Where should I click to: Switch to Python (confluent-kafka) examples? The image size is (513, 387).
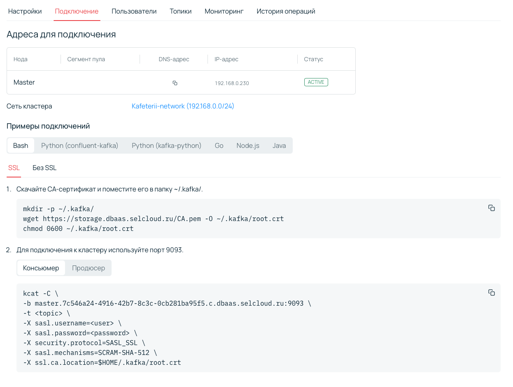pyautogui.click(x=79, y=145)
